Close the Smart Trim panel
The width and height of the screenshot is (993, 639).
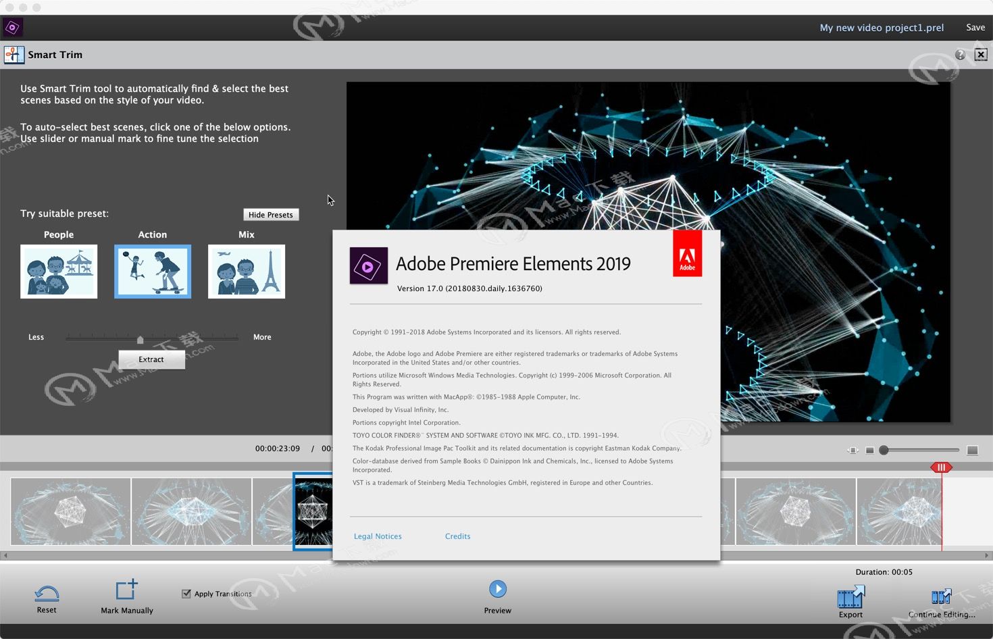981,55
